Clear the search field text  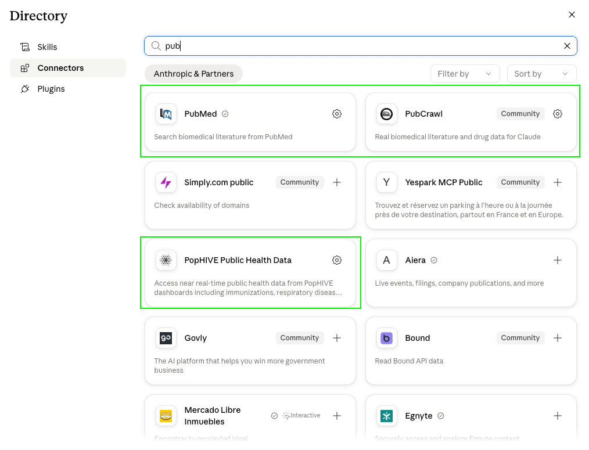(x=567, y=46)
